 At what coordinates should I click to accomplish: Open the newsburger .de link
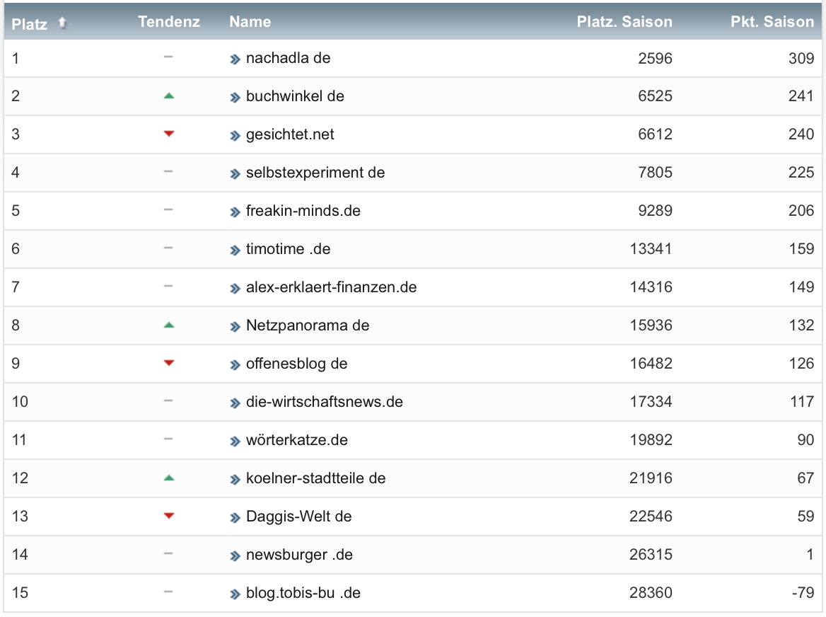[299, 554]
